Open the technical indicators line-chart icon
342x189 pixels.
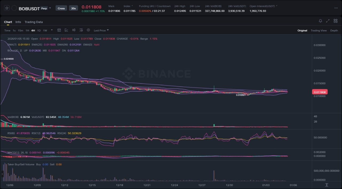click(66, 30)
